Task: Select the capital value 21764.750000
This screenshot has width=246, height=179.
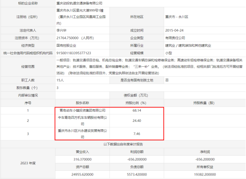Action: pyautogui.click(x=68, y=38)
